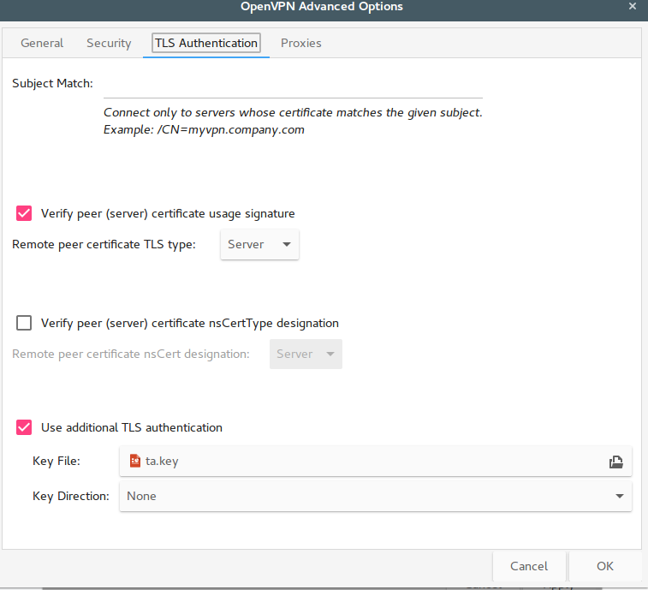Click 'Connect only to servers' hint text

(x=293, y=112)
